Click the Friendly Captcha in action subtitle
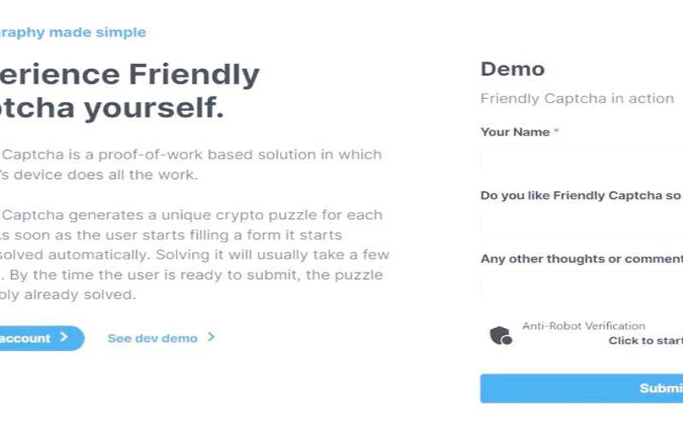683x426 pixels. pos(577,99)
